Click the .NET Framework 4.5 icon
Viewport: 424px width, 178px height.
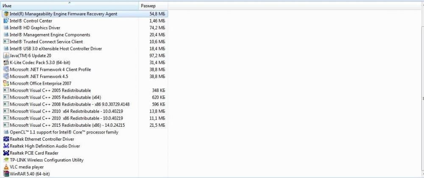pos(6,76)
